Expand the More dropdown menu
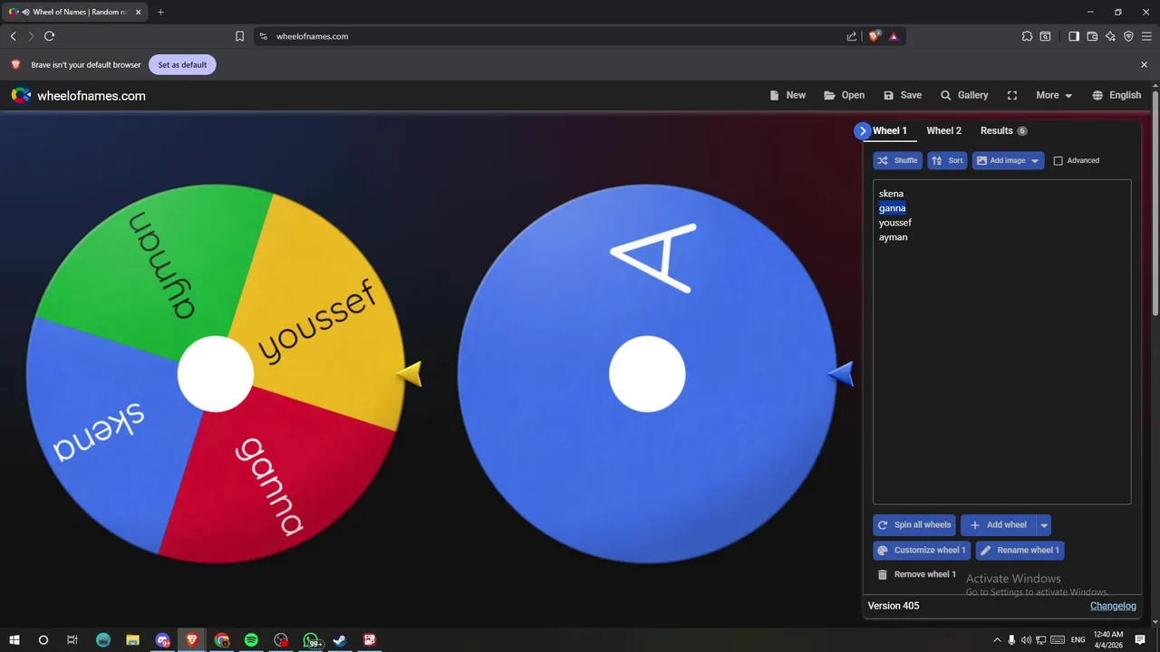Screen dimensions: 1160x652 point(1054,95)
